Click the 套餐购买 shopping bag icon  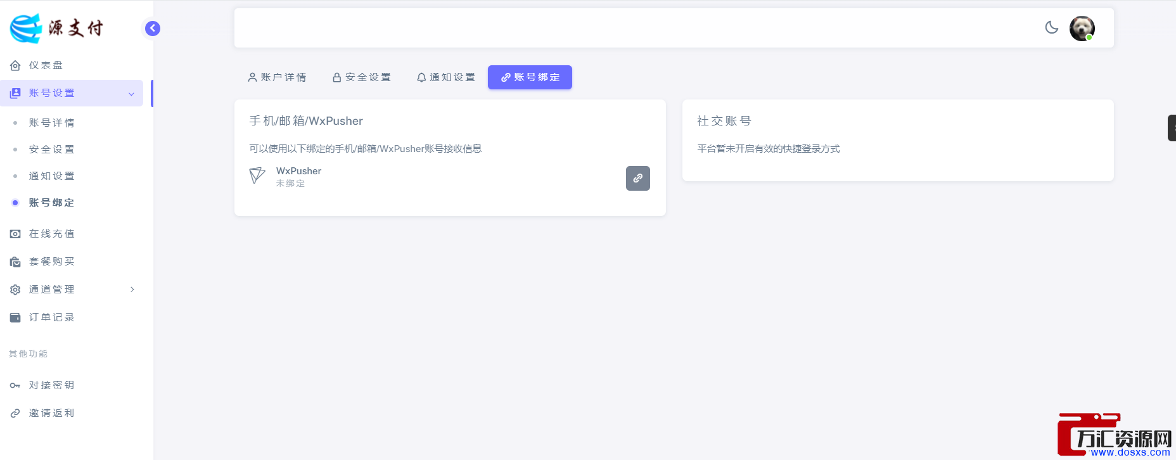click(15, 262)
